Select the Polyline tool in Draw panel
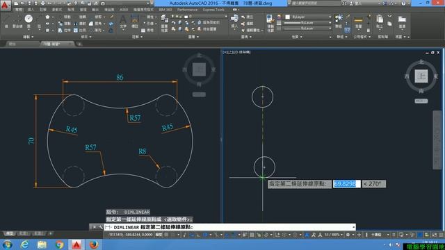The height and width of the screenshot is (250, 445). (17, 21)
